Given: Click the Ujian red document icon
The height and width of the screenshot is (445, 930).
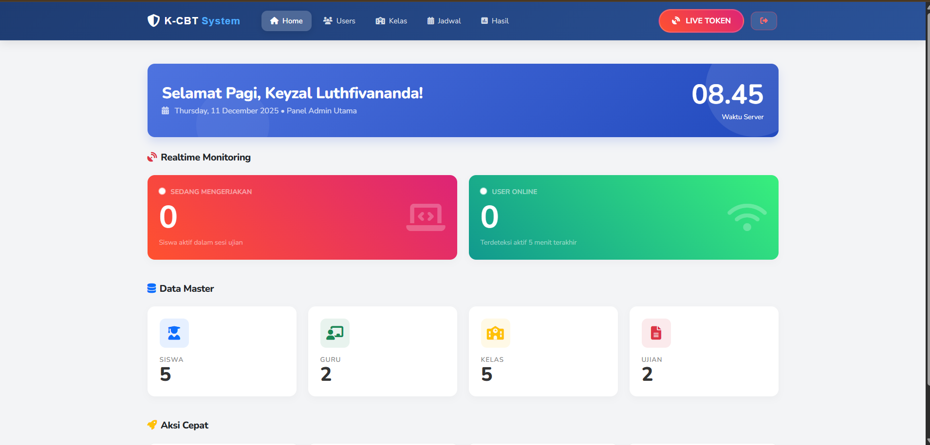Looking at the screenshot, I should coord(656,333).
